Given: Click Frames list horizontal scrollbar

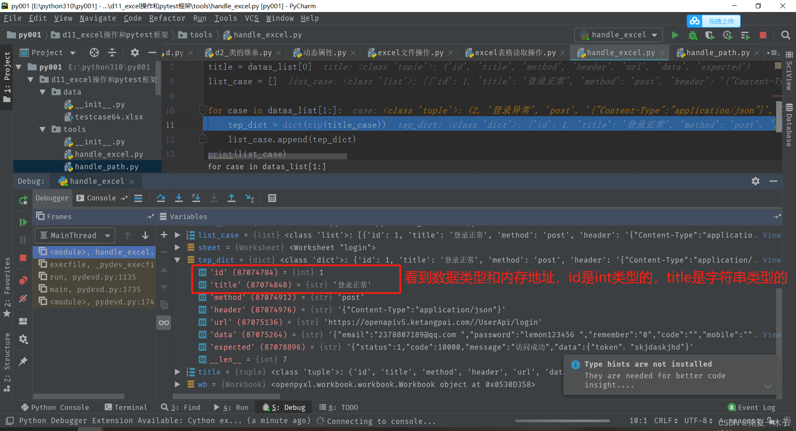Looking at the screenshot, I should pos(79,396).
